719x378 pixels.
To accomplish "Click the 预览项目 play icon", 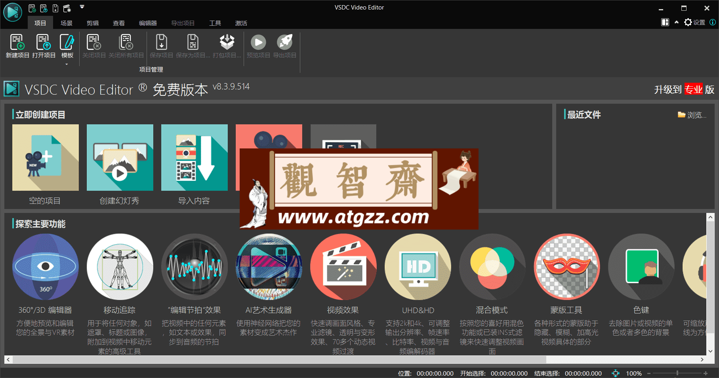I will pyautogui.click(x=258, y=42).
